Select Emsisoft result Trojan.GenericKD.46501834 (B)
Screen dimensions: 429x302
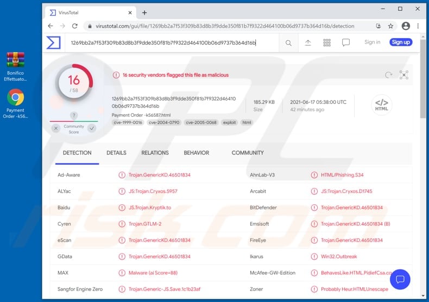(355, 224)
